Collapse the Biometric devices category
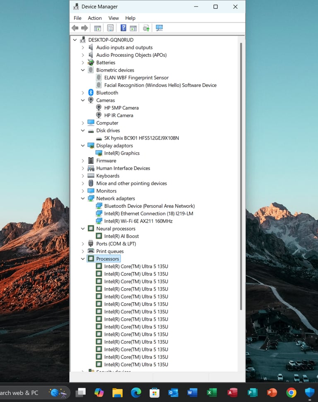This screenshot has height=402, width=318. pyautogui.click(x=82, y=70)
